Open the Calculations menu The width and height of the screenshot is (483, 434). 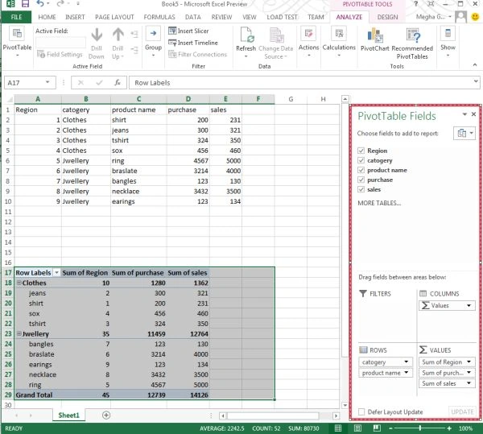pyautogui.click(x=339, y=42)
